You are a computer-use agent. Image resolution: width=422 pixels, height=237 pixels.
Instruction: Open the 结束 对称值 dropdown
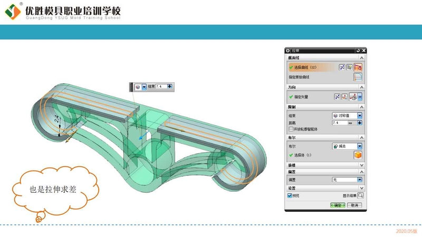(360, 115)
